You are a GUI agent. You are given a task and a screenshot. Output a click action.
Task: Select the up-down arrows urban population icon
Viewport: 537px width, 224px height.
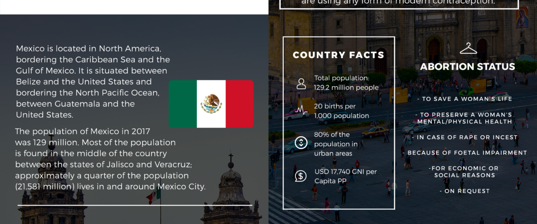301,143
